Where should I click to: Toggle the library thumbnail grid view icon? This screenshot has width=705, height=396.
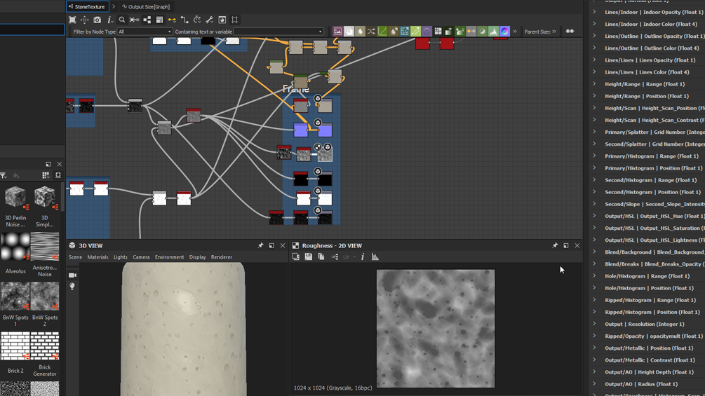pyautogui.click(x=46, y=175)
